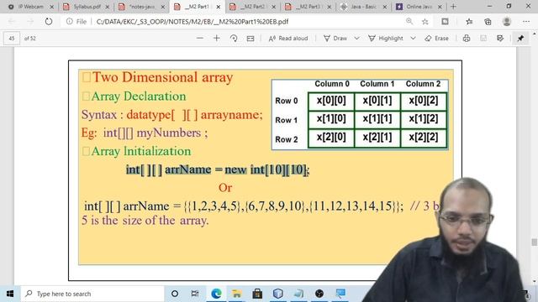Go back to the previous page
538x302 pixels.
coord(12,22)
